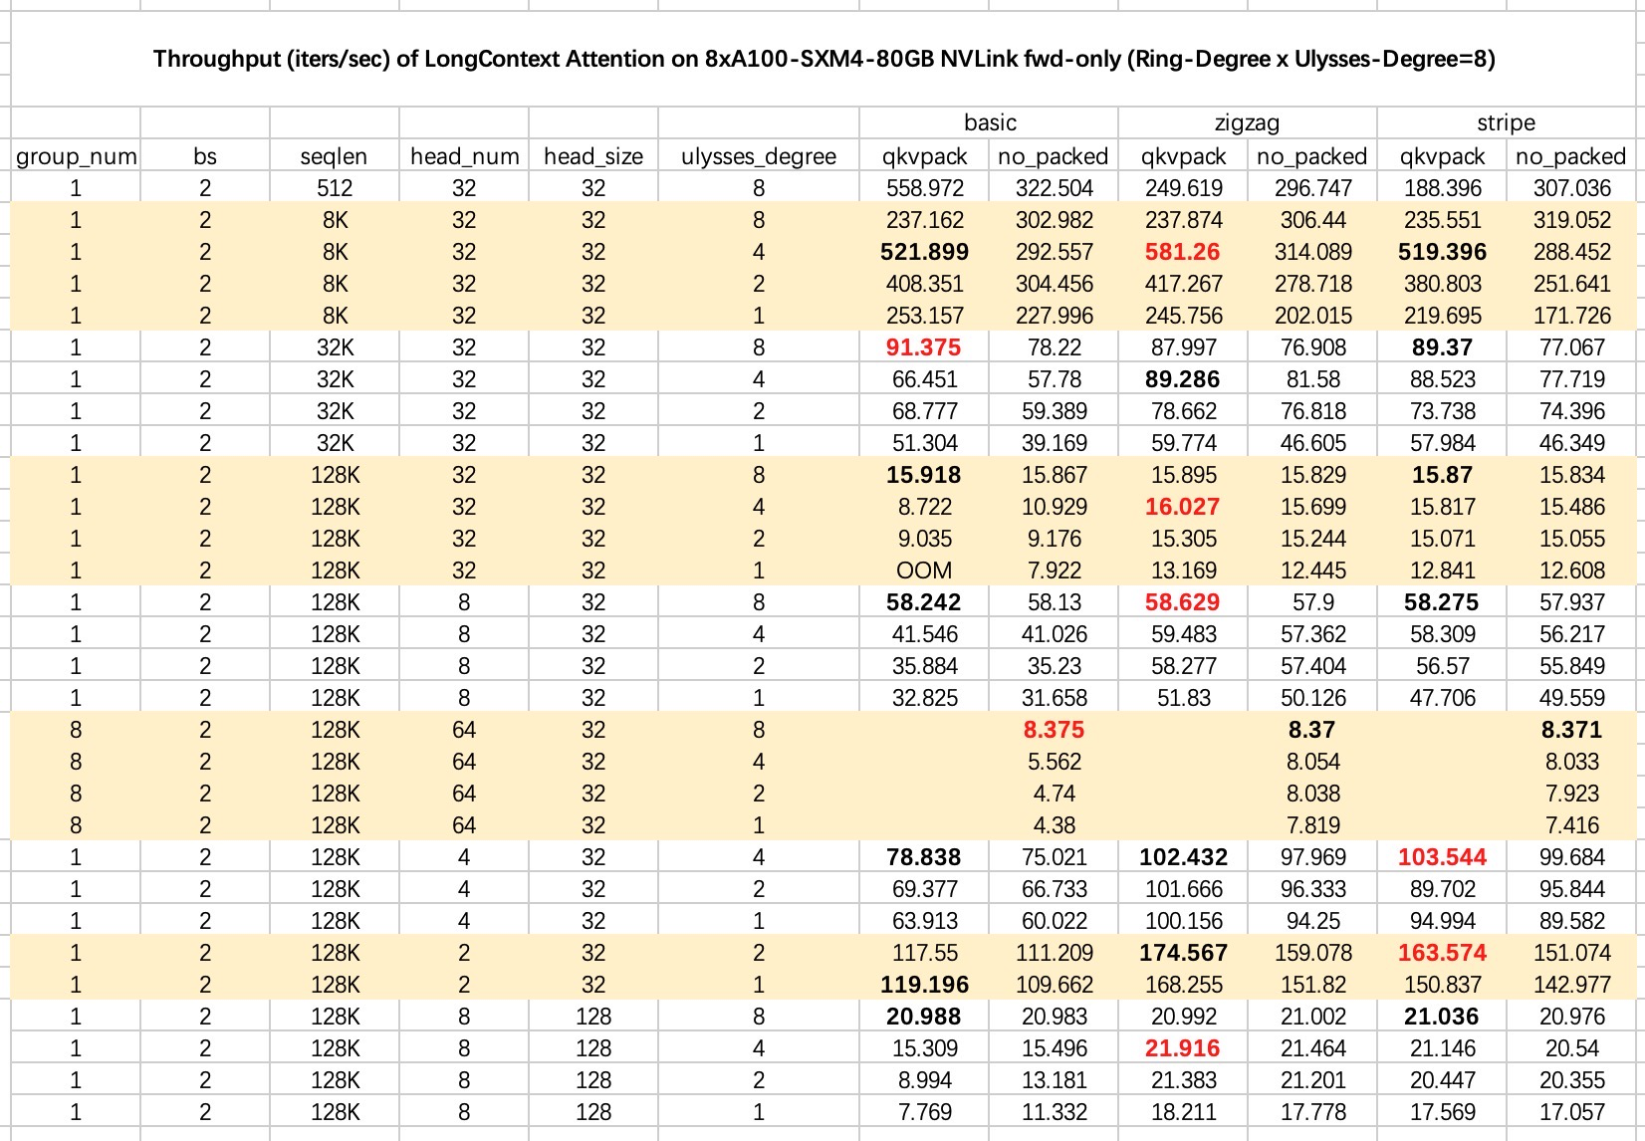Click the red value 581.26

click(1183, 252)
